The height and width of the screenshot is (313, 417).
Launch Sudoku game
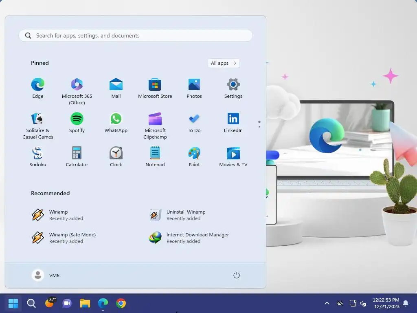click(38, 157)
